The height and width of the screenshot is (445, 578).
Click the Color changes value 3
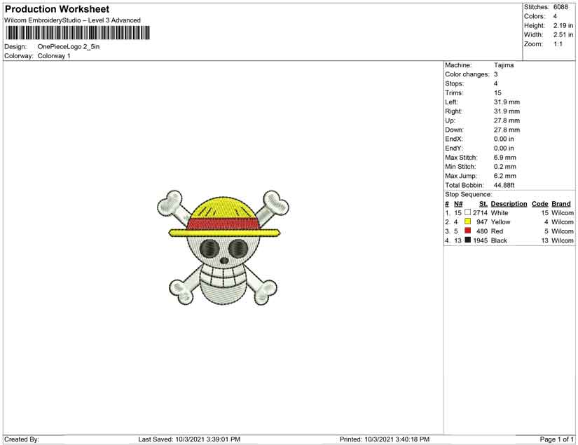[496, 74]
